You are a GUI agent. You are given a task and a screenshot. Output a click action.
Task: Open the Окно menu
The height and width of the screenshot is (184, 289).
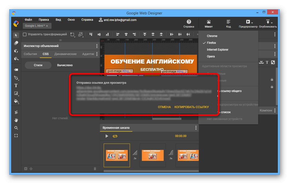pos(71,20)
